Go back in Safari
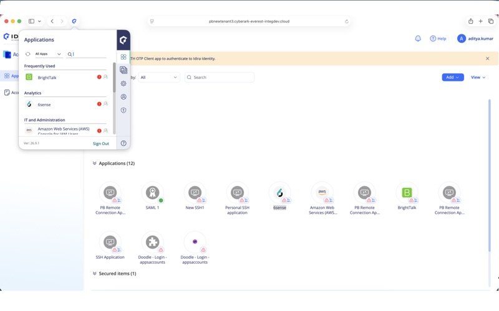499x311 pixels. 52,21
